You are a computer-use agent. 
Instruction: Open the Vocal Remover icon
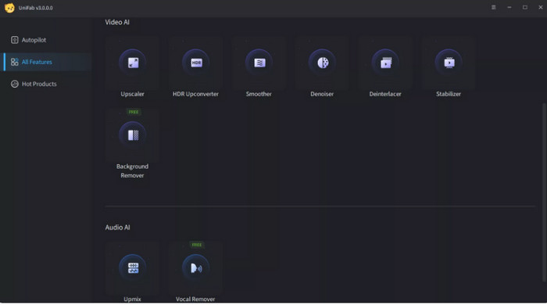tap(195, 267)
